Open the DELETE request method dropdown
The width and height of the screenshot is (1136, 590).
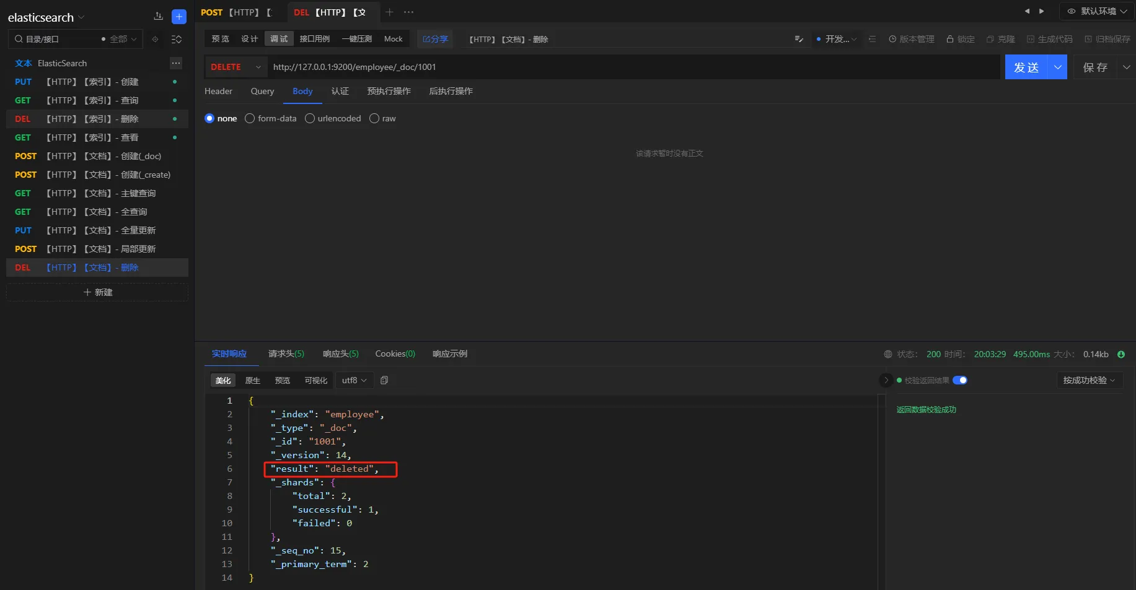click(x=236, y=67)
